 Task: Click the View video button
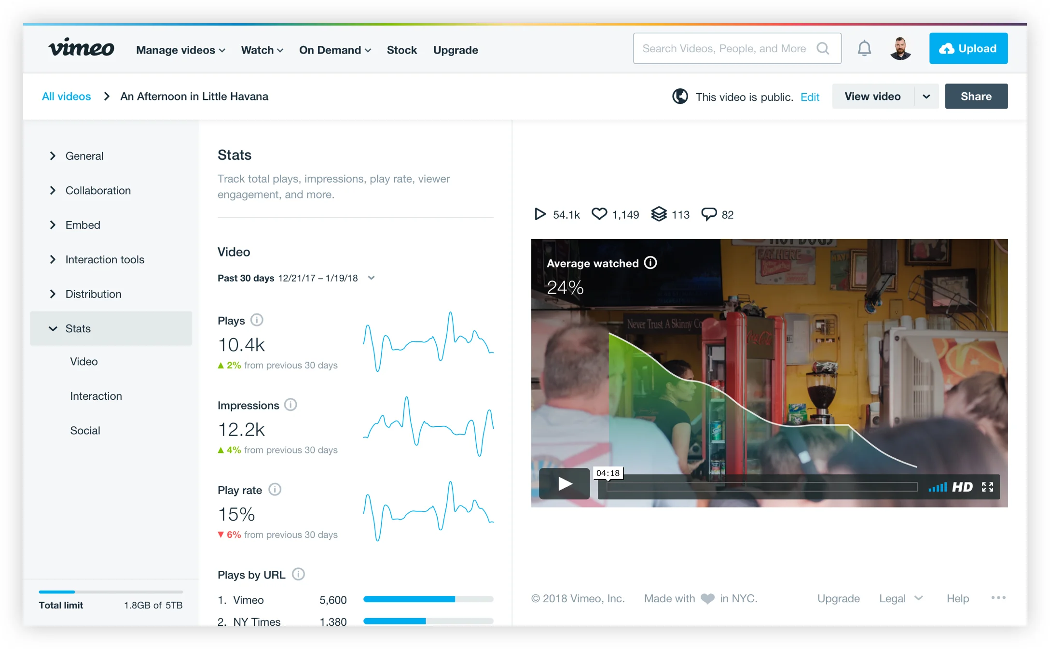[x=872, y=97]
